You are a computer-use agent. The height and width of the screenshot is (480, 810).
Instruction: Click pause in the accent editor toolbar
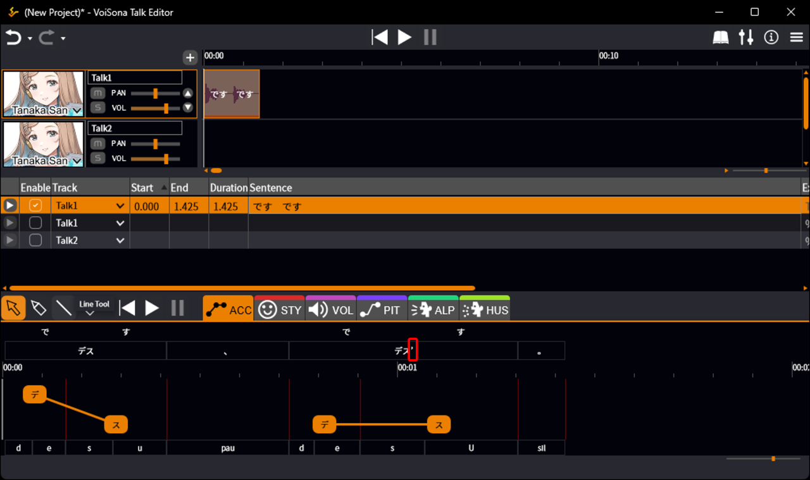pos(178,308)
